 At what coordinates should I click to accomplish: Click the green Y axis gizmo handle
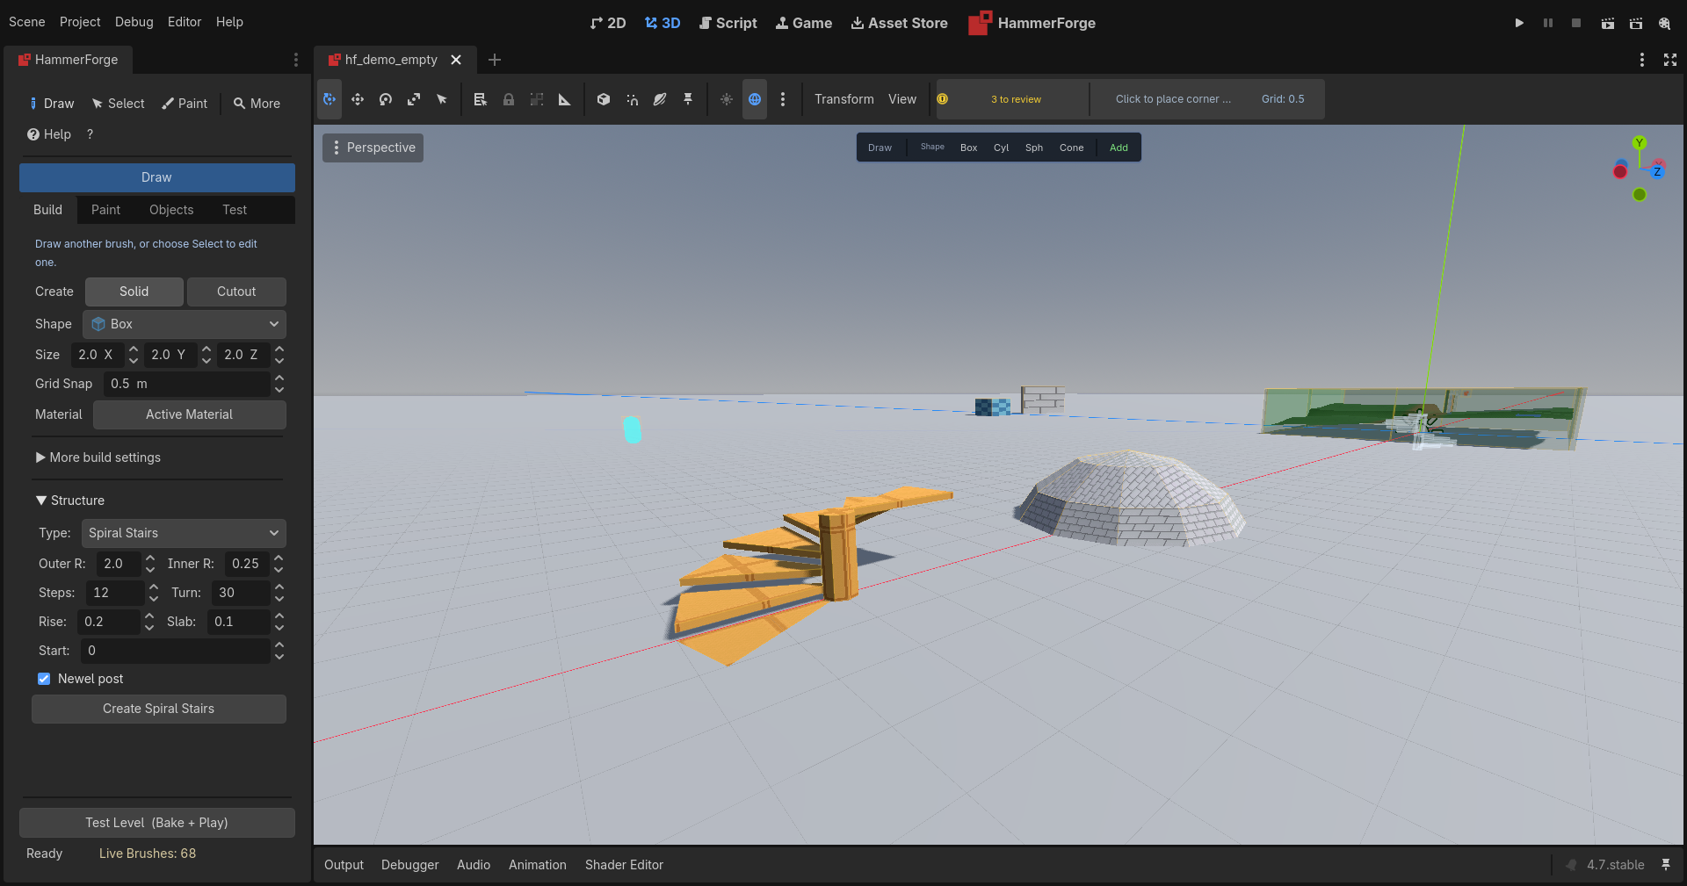[x=1640, y=142]
